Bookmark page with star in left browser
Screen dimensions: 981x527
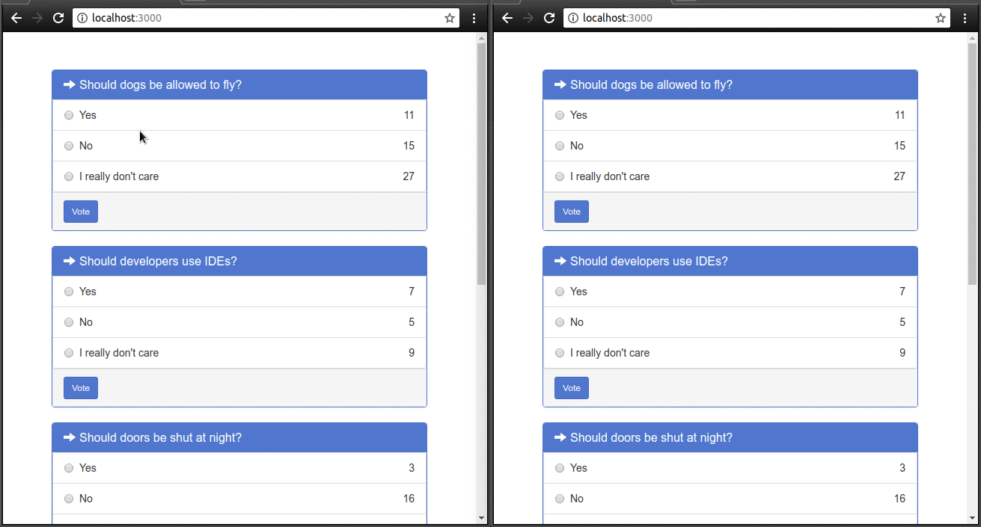click(450, 18)
